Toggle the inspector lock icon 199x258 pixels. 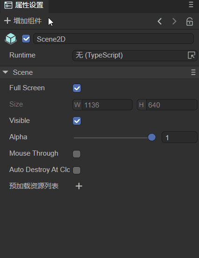[190, 21]
